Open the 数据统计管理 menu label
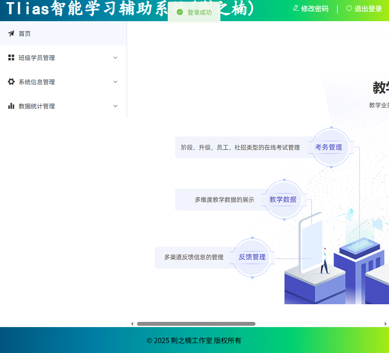 coord(37,106)
